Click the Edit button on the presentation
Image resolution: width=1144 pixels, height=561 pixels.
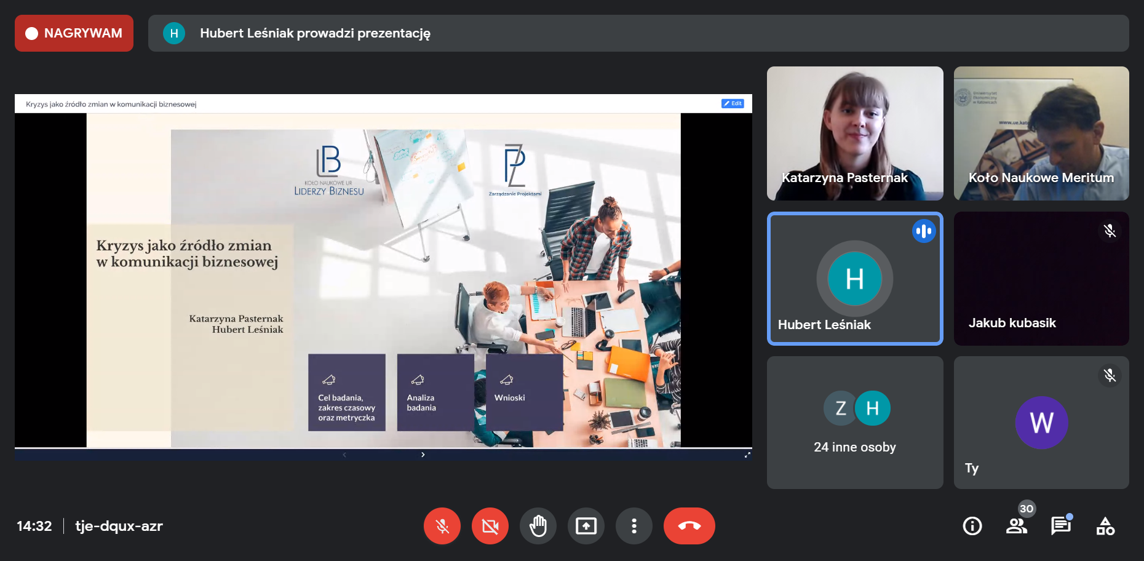pos(733,103)
